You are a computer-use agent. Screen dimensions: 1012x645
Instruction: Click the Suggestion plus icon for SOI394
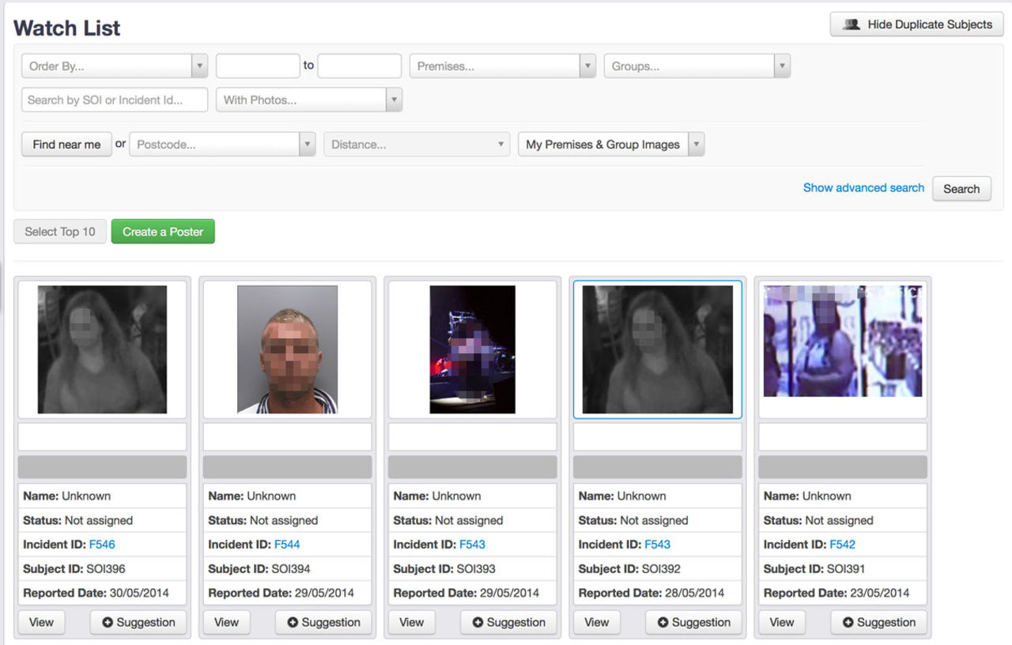[x=293, y=623]
